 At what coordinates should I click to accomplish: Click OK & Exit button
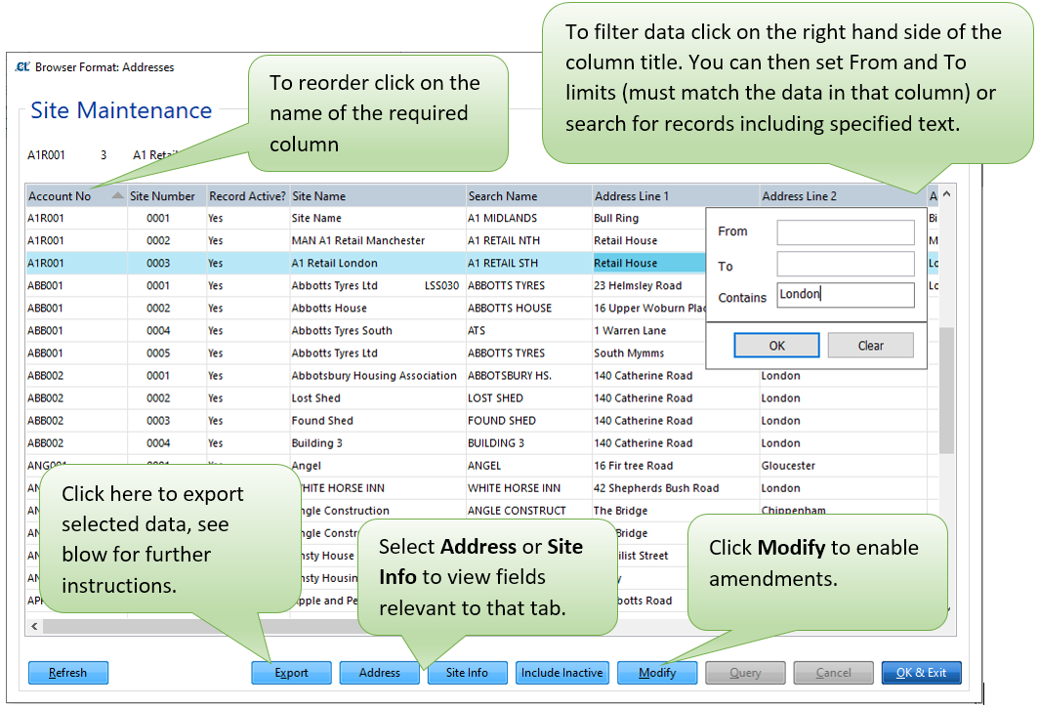click(921, 673)
